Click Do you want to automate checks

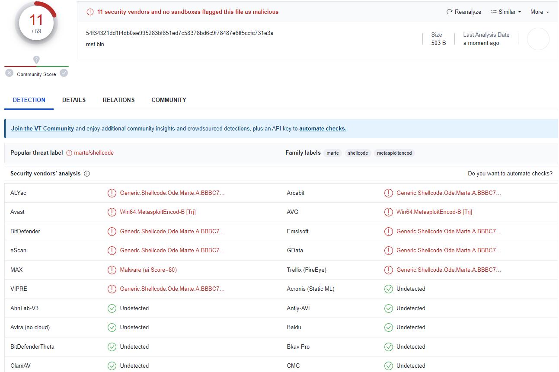pyautogui.click(x=510, y=174)
